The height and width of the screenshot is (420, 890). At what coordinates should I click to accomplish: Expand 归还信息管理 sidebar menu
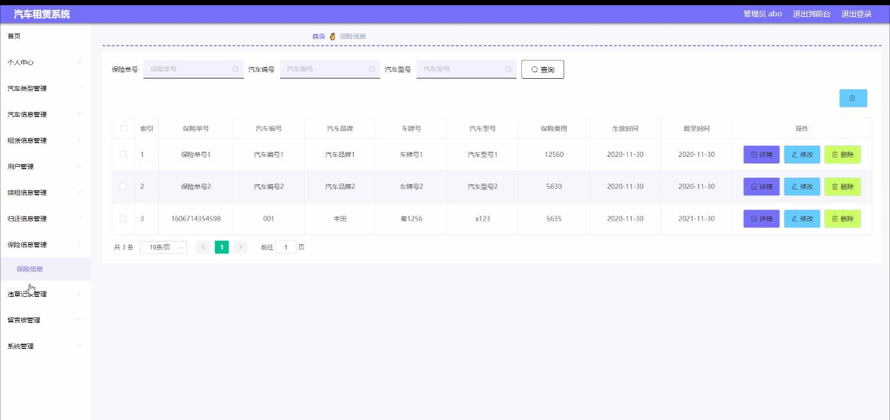click(46, 219)
